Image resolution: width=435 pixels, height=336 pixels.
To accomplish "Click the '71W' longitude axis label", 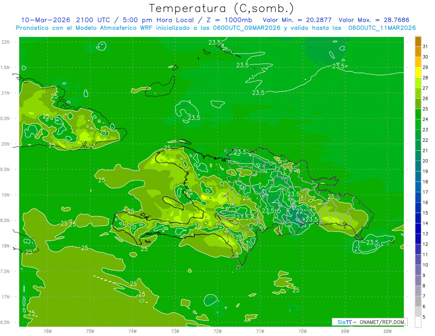I will pyautogui.click(x=260, y=331).
